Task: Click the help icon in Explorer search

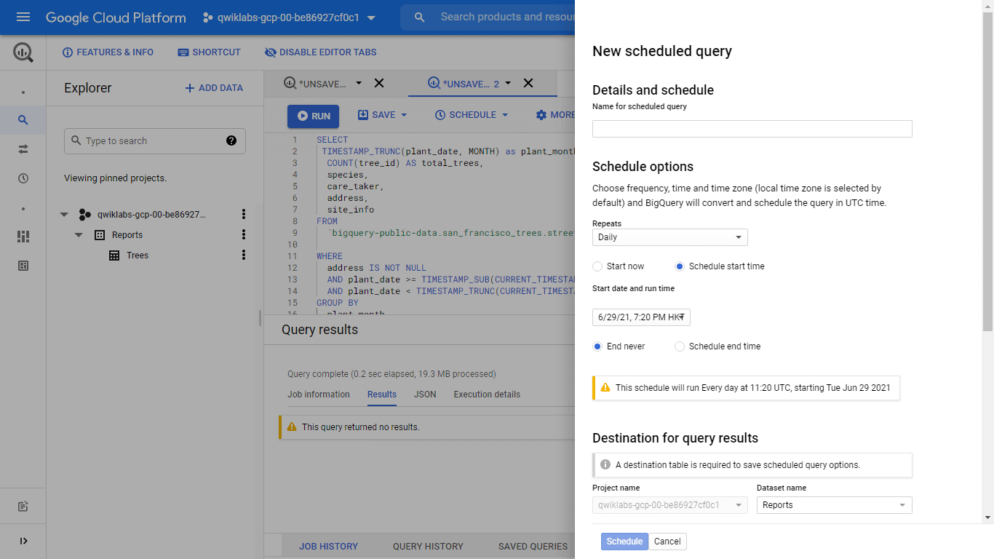Action: (231, 140)
